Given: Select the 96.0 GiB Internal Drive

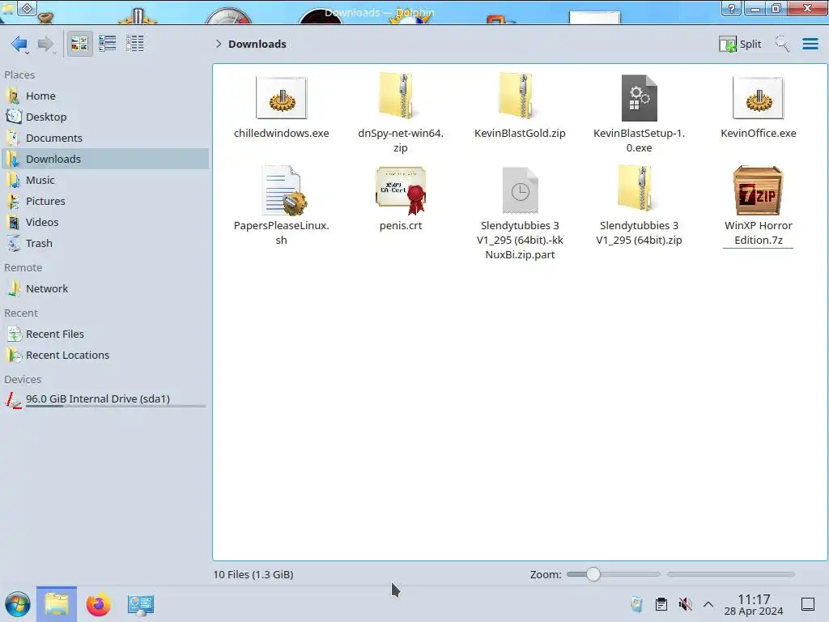Looking at the screenshot, I should coord(104,400).
